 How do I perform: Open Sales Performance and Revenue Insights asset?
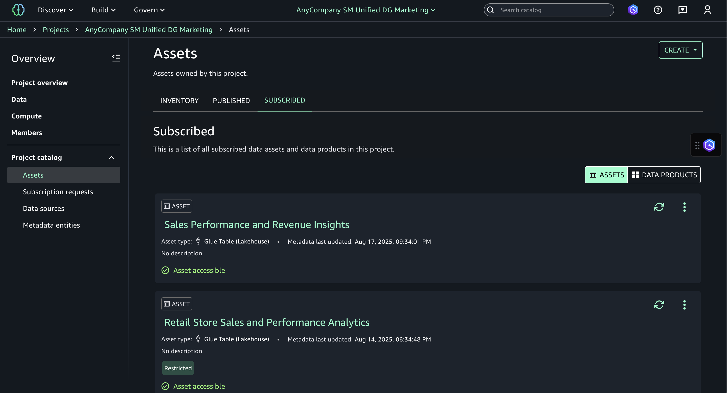(257, 225)
